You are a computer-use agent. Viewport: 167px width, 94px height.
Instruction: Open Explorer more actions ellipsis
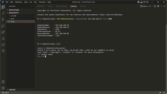tap(32, 6)
